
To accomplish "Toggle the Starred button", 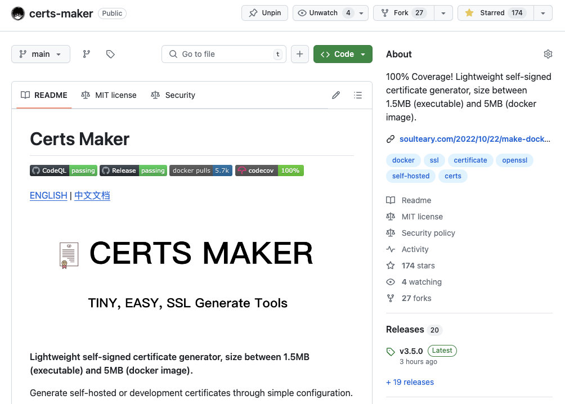I will [495, 13].
